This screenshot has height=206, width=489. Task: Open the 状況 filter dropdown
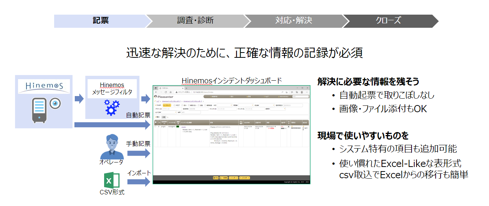(x=225, y=105)
